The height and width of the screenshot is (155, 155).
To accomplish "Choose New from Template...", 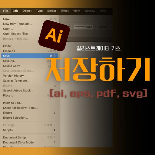I will 30,24.
